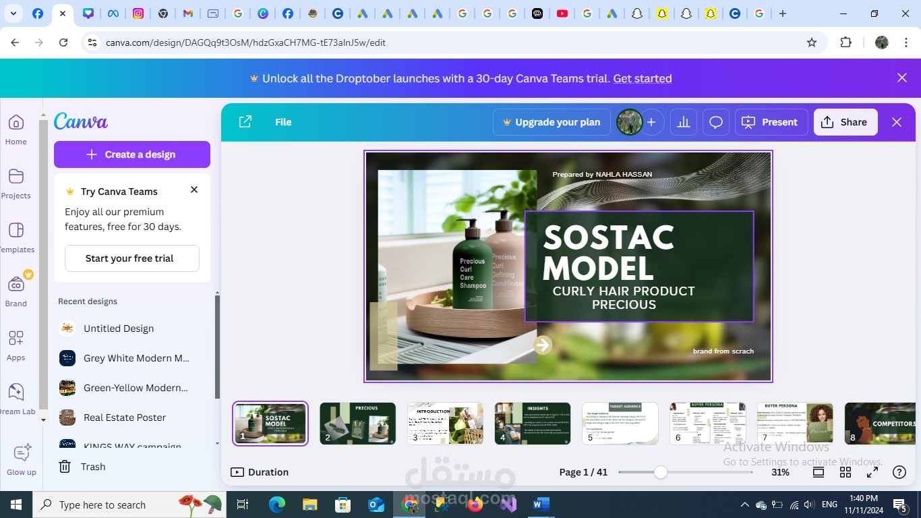
Task: Open the Instagram browser tab
Action: pyautogui.click(x=138, y=13)
